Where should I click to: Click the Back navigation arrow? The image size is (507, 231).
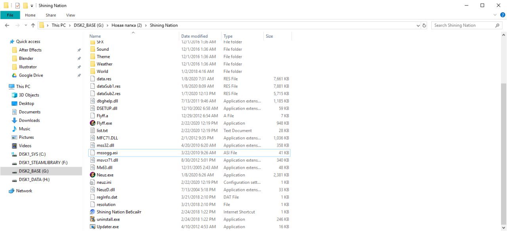[x=7, y=25]
